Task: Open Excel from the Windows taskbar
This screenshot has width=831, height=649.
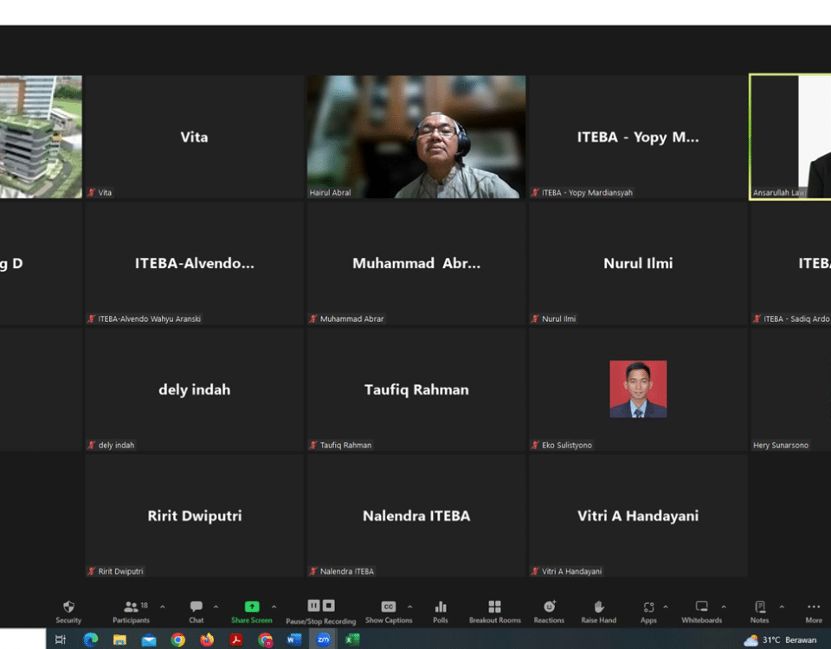Action: pos(352,639)
